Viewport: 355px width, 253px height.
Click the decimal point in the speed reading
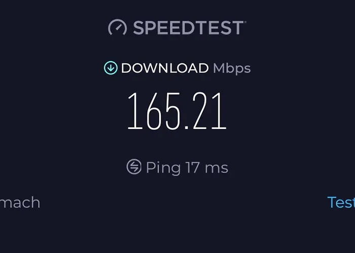click(x=187, y=127)
